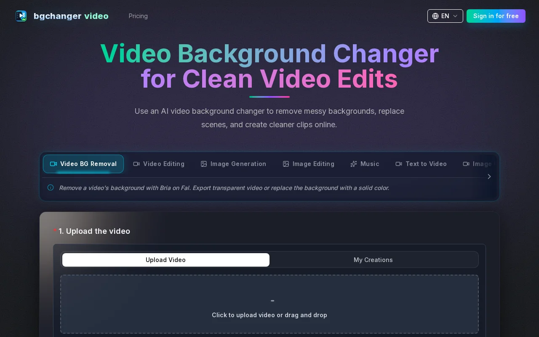This screenshot has width=539, height=337.
Task: Click the Bria on Fal description text
Action: tap(224, 188)
